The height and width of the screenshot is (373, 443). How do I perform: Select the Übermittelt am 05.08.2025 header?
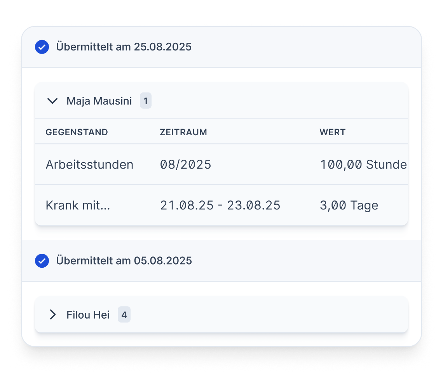tap(124, 261)
